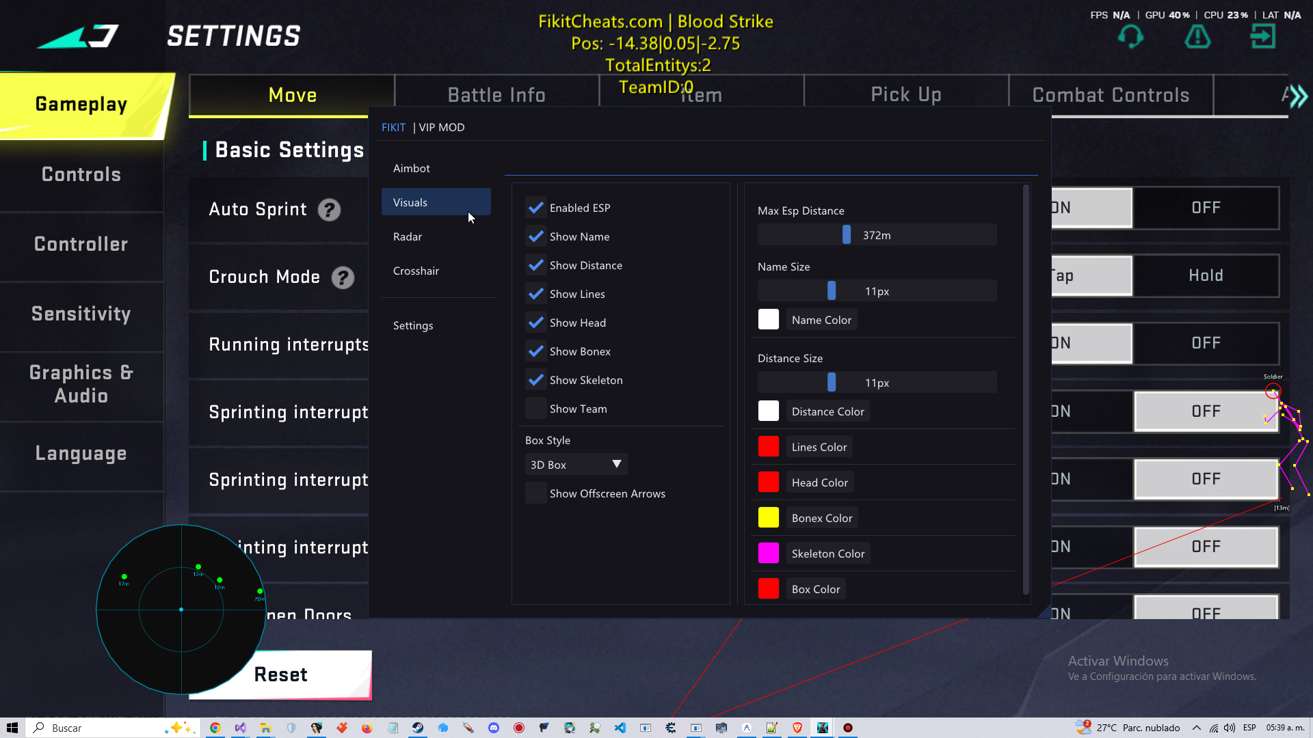Adjust the Max Esp Distance slider
Screen dimensions: 1313x738
tap(877, 235)
